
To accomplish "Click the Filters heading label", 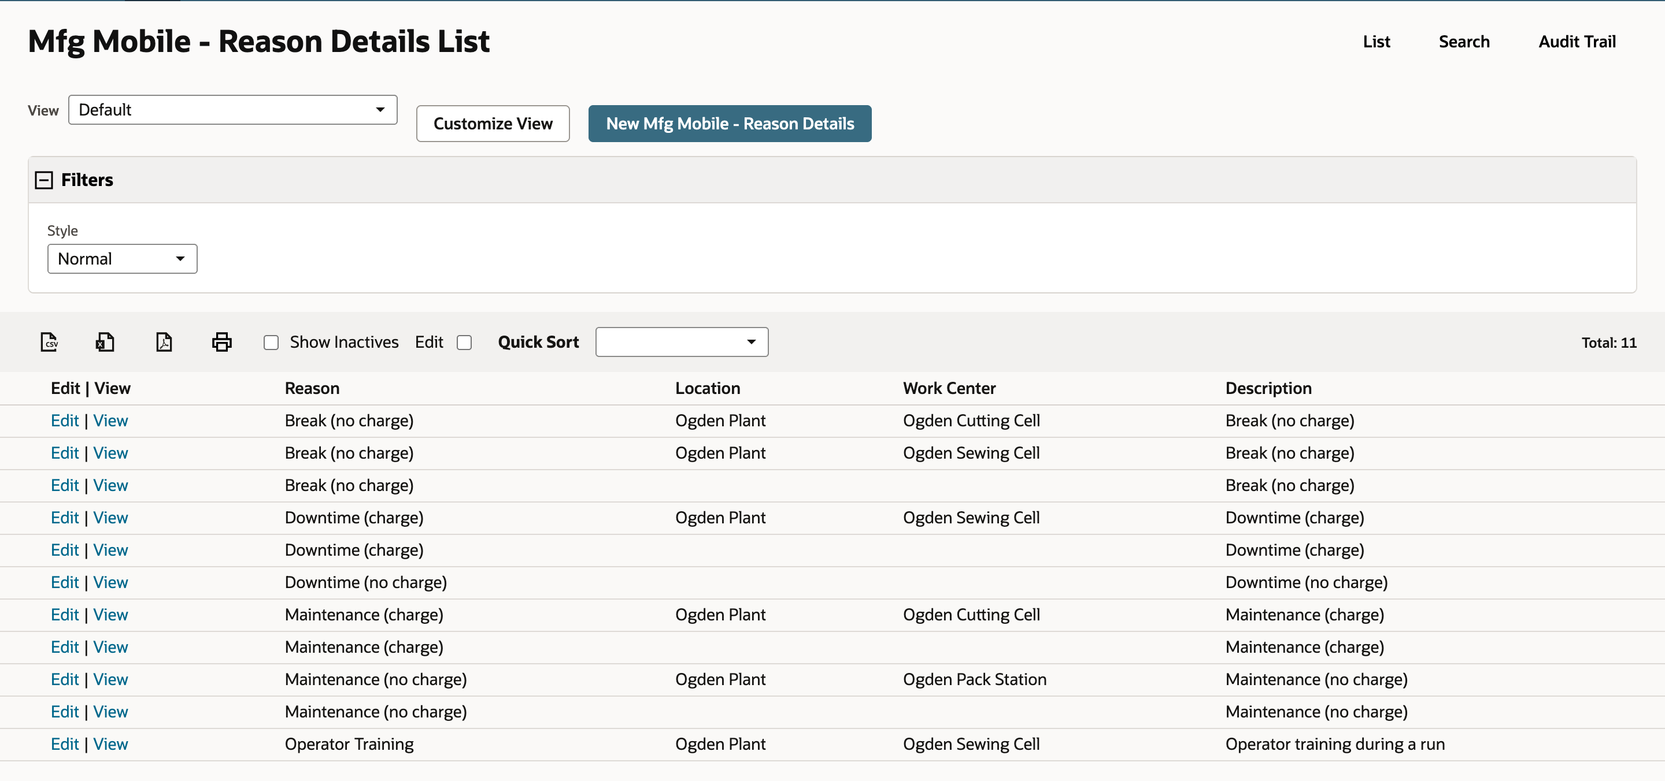I will pos(87,180).
